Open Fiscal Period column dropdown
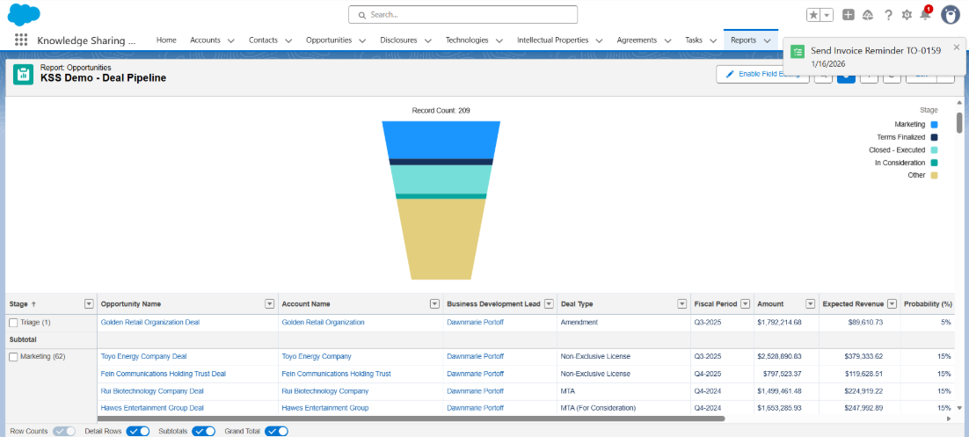Screen dimensions: 969x437 (x=746, y=304)
